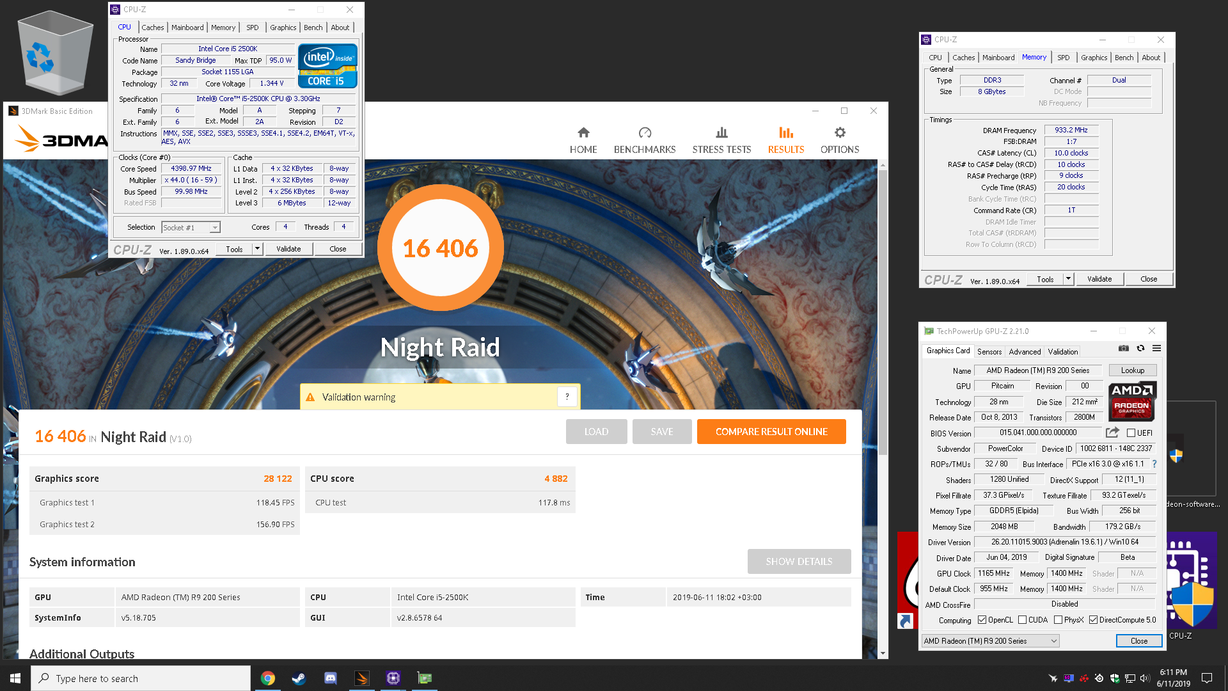Click the Validation warning help question mark

pyautogui.click(x=567, y=397)
